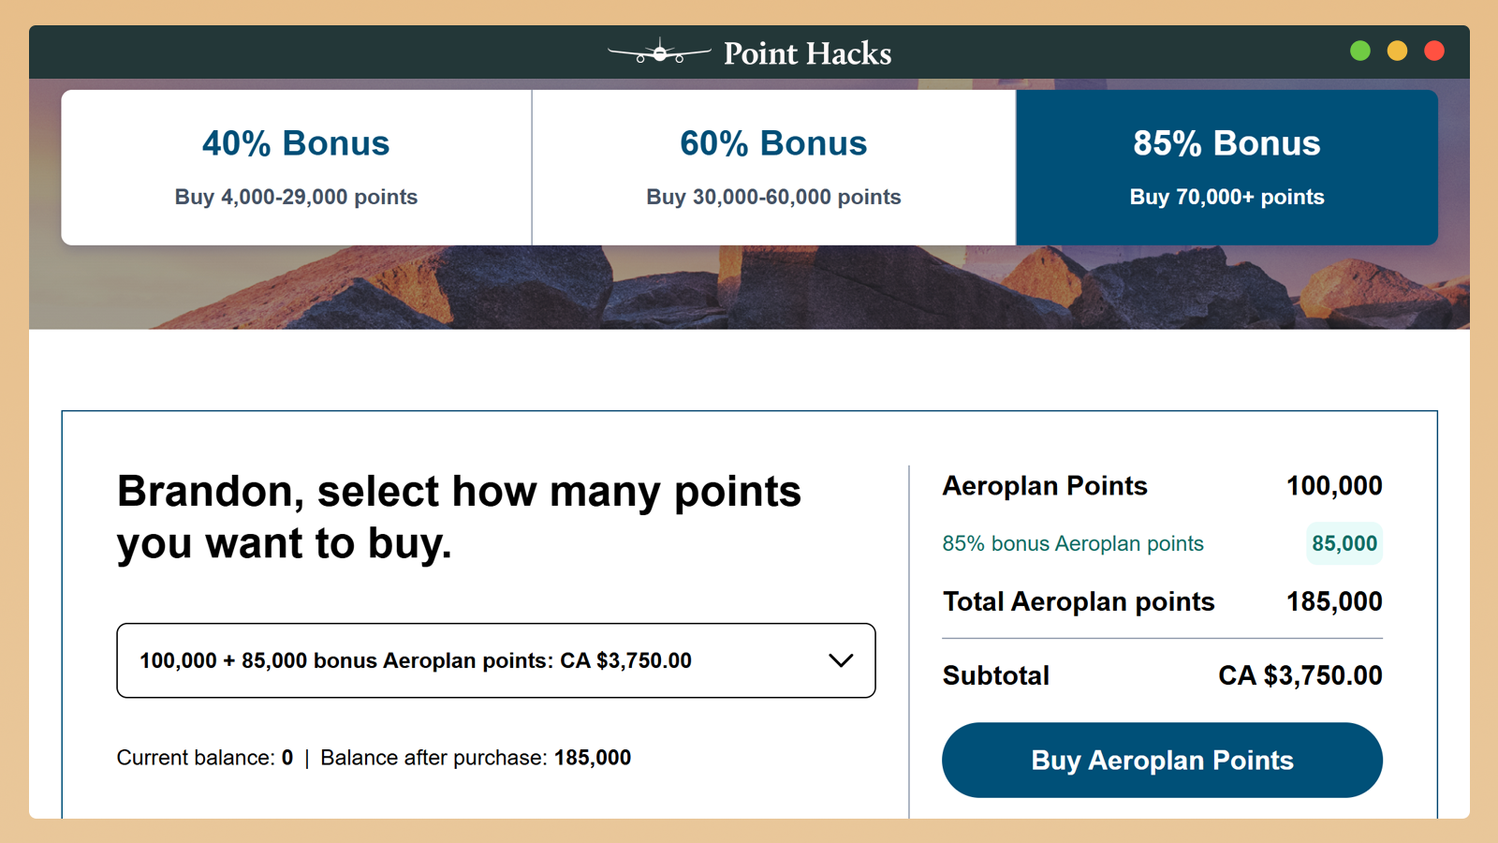Select the 40% Bonus tier tab

coord(296,168)
